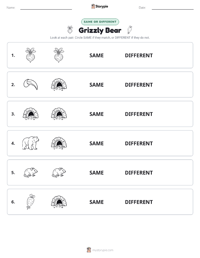Click the second mouse in row 5
Viewport: 200px width, 258px height.
[x=59, y=172]
